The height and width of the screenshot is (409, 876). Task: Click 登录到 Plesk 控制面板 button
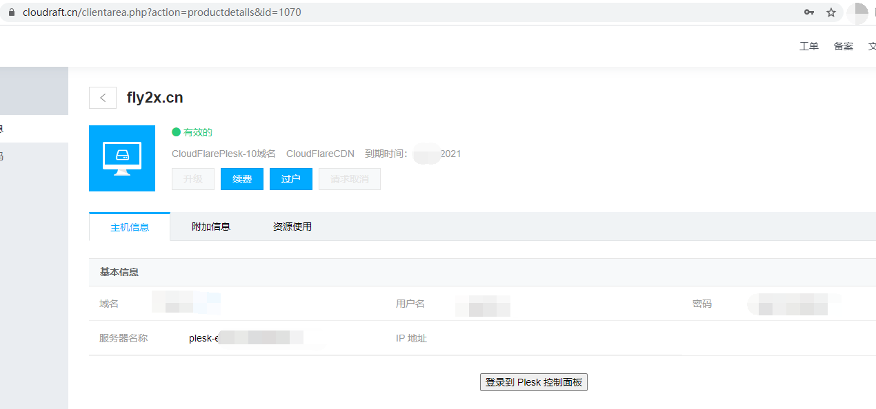click(534, 382)
